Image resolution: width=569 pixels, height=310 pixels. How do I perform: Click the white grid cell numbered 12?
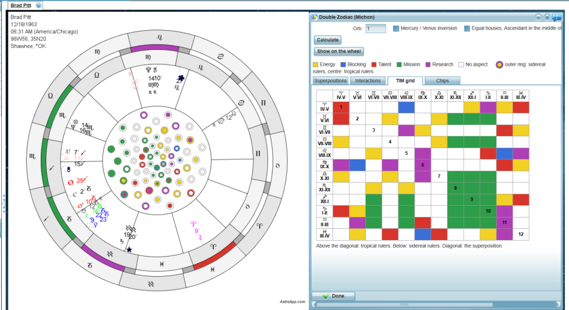point(521,234)
